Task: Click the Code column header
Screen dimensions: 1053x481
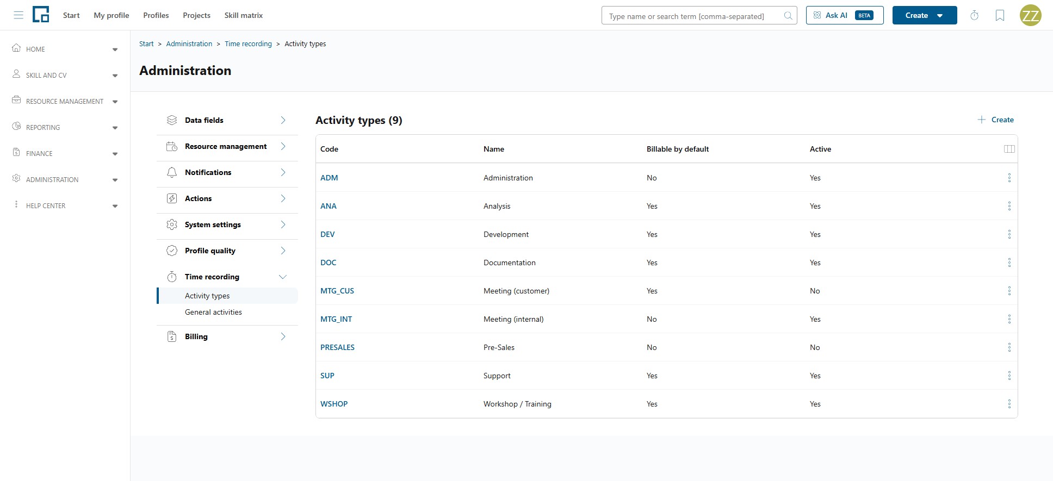Action: 329,149
